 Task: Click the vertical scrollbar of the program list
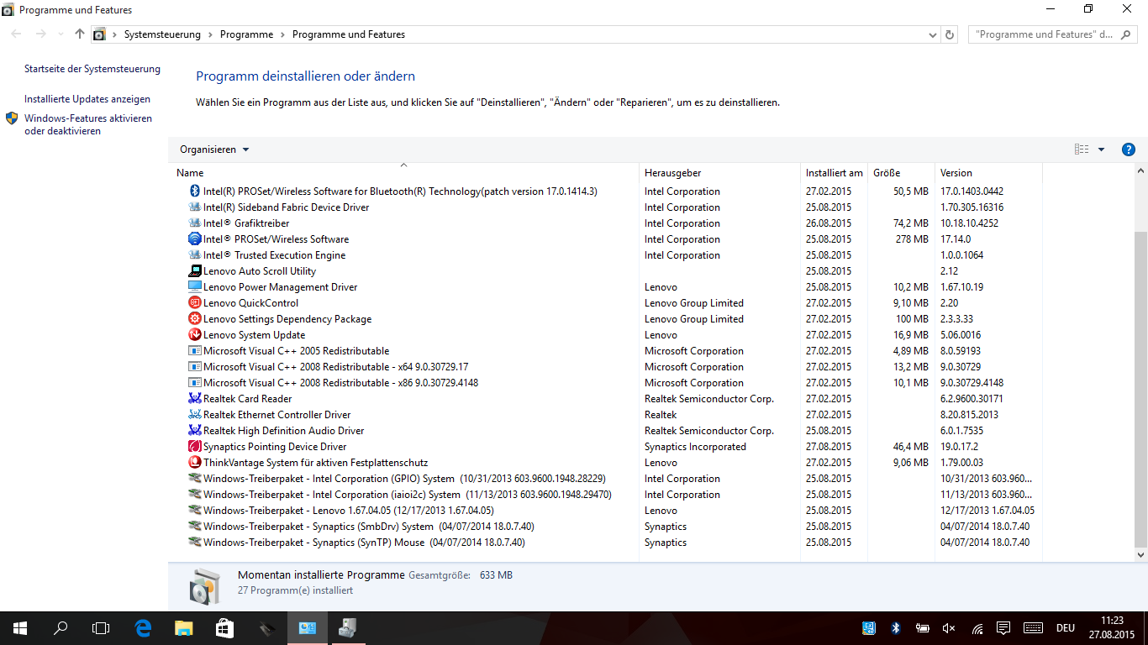[x=1140, y=388]
